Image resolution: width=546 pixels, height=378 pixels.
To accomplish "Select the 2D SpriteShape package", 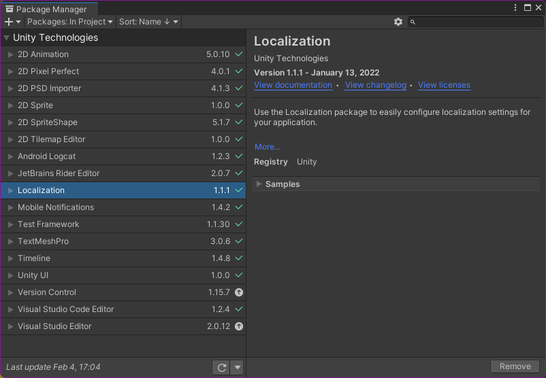I will click(x=123, y=122).
